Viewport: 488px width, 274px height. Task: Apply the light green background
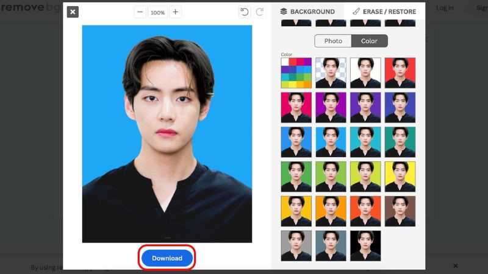(x=331, y=177)
